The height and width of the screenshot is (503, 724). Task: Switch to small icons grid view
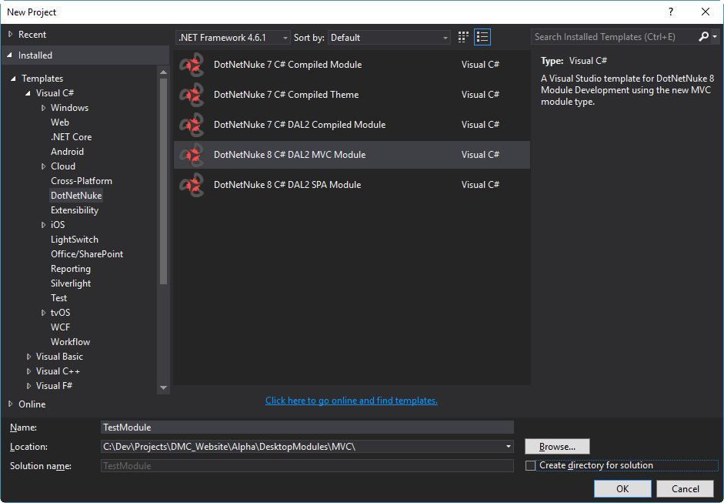(463, 37)
